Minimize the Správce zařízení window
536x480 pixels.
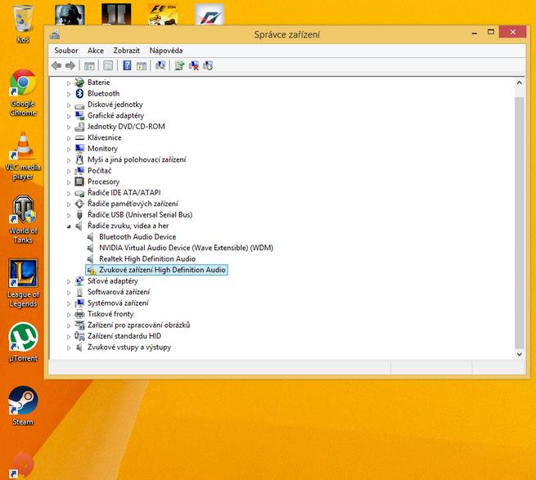pos(474,33)
